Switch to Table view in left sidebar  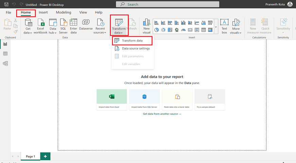pos(5,54)
